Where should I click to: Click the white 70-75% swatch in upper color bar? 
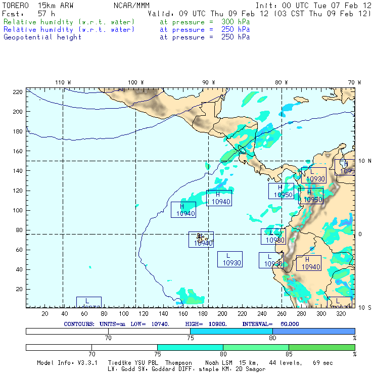coord(149,331)
